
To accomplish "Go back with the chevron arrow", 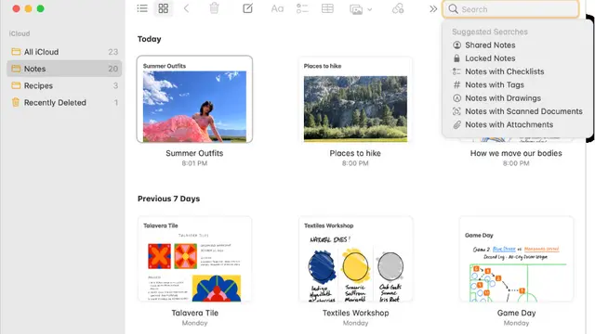I will pyautogui.click(x=186, y=8).
